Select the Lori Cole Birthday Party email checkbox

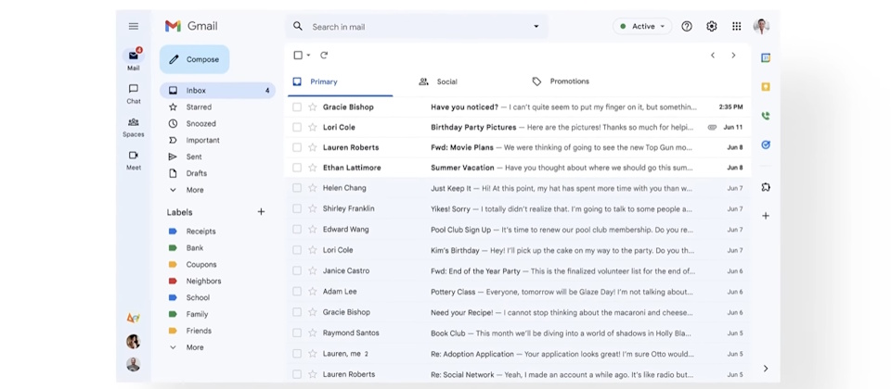pos(297,127)
